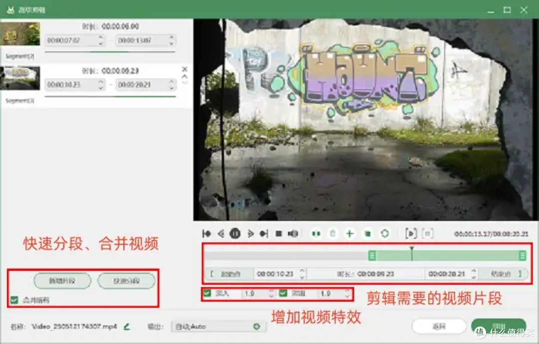Edit first segment start time 00:00:07.07
This screenshot has height=344, width=539.
click(71, 40)
